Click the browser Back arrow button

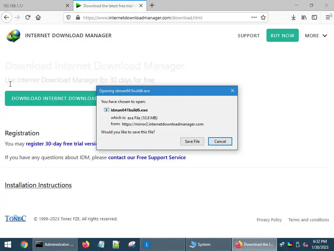pos(7,17)
